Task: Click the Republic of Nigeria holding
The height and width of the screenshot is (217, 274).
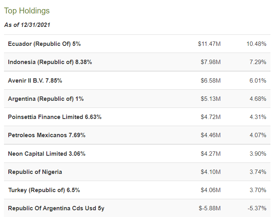Action: (35, 172)
